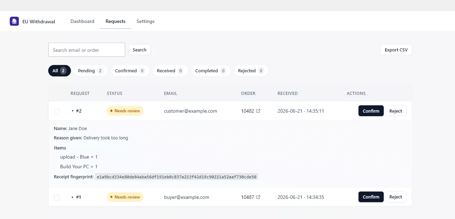Click the Needs review badge on request #1

pos(125,197)
